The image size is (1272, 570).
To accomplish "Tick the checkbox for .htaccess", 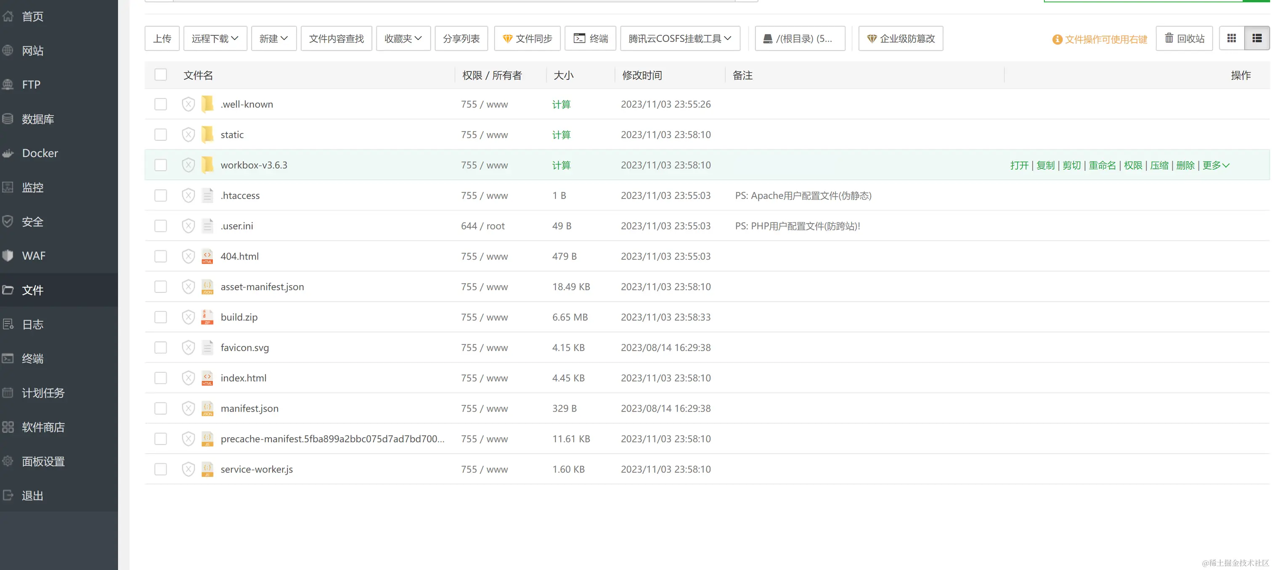I will [x=161, y=196].
